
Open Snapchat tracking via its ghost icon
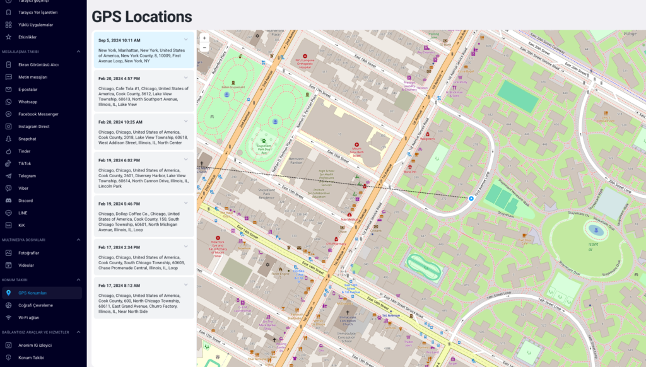(8, 139)
